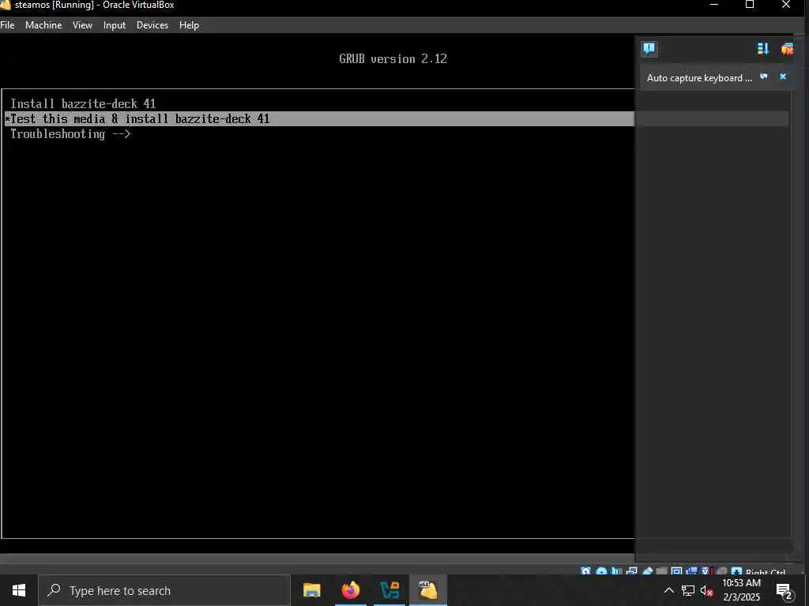Click the VM window horizontal scrollbar
The height and width of the screenshot is (606, 809).
pos(318,559)
